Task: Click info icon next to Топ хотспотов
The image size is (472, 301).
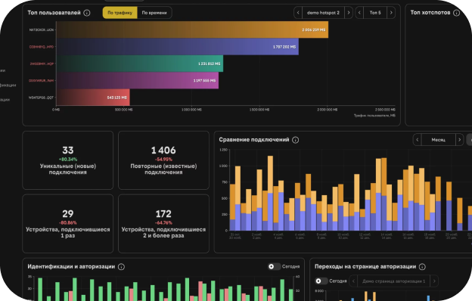Action: tap(456, 13)
